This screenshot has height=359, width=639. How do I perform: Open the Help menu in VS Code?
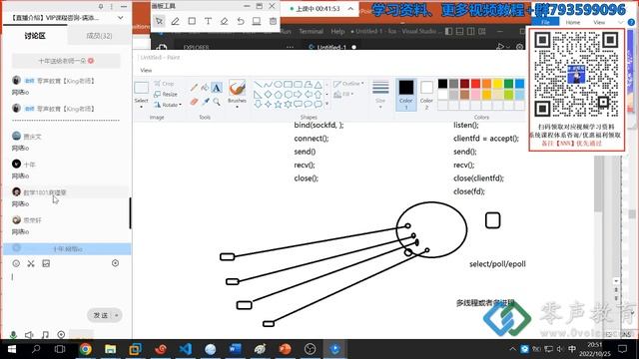337,31
